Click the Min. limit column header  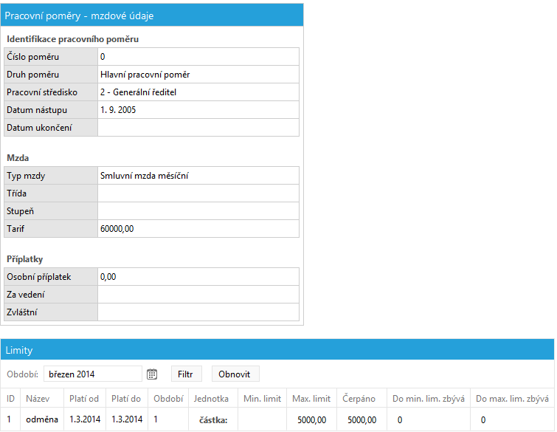tap(262, 399)
